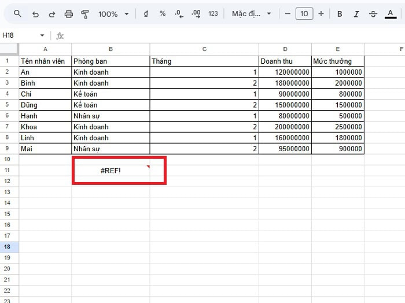Image resolution: width=405 pixels, height=303 pixels.
Task: Redo the last undone action
Action: point(52,14)
